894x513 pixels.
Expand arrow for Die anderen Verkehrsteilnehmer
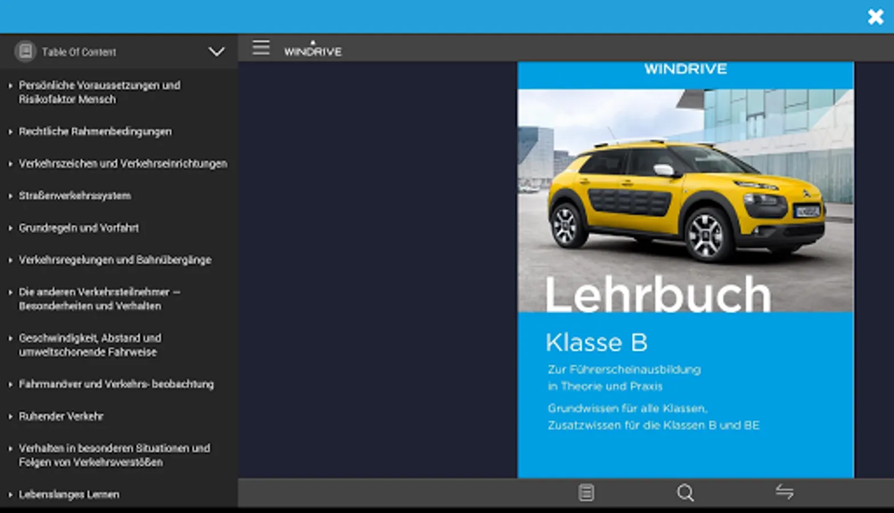(x=10, y=292)
